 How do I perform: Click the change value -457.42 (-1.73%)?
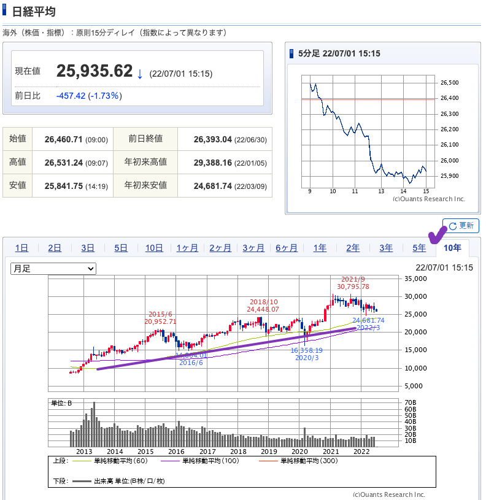[x=89, y=96]
